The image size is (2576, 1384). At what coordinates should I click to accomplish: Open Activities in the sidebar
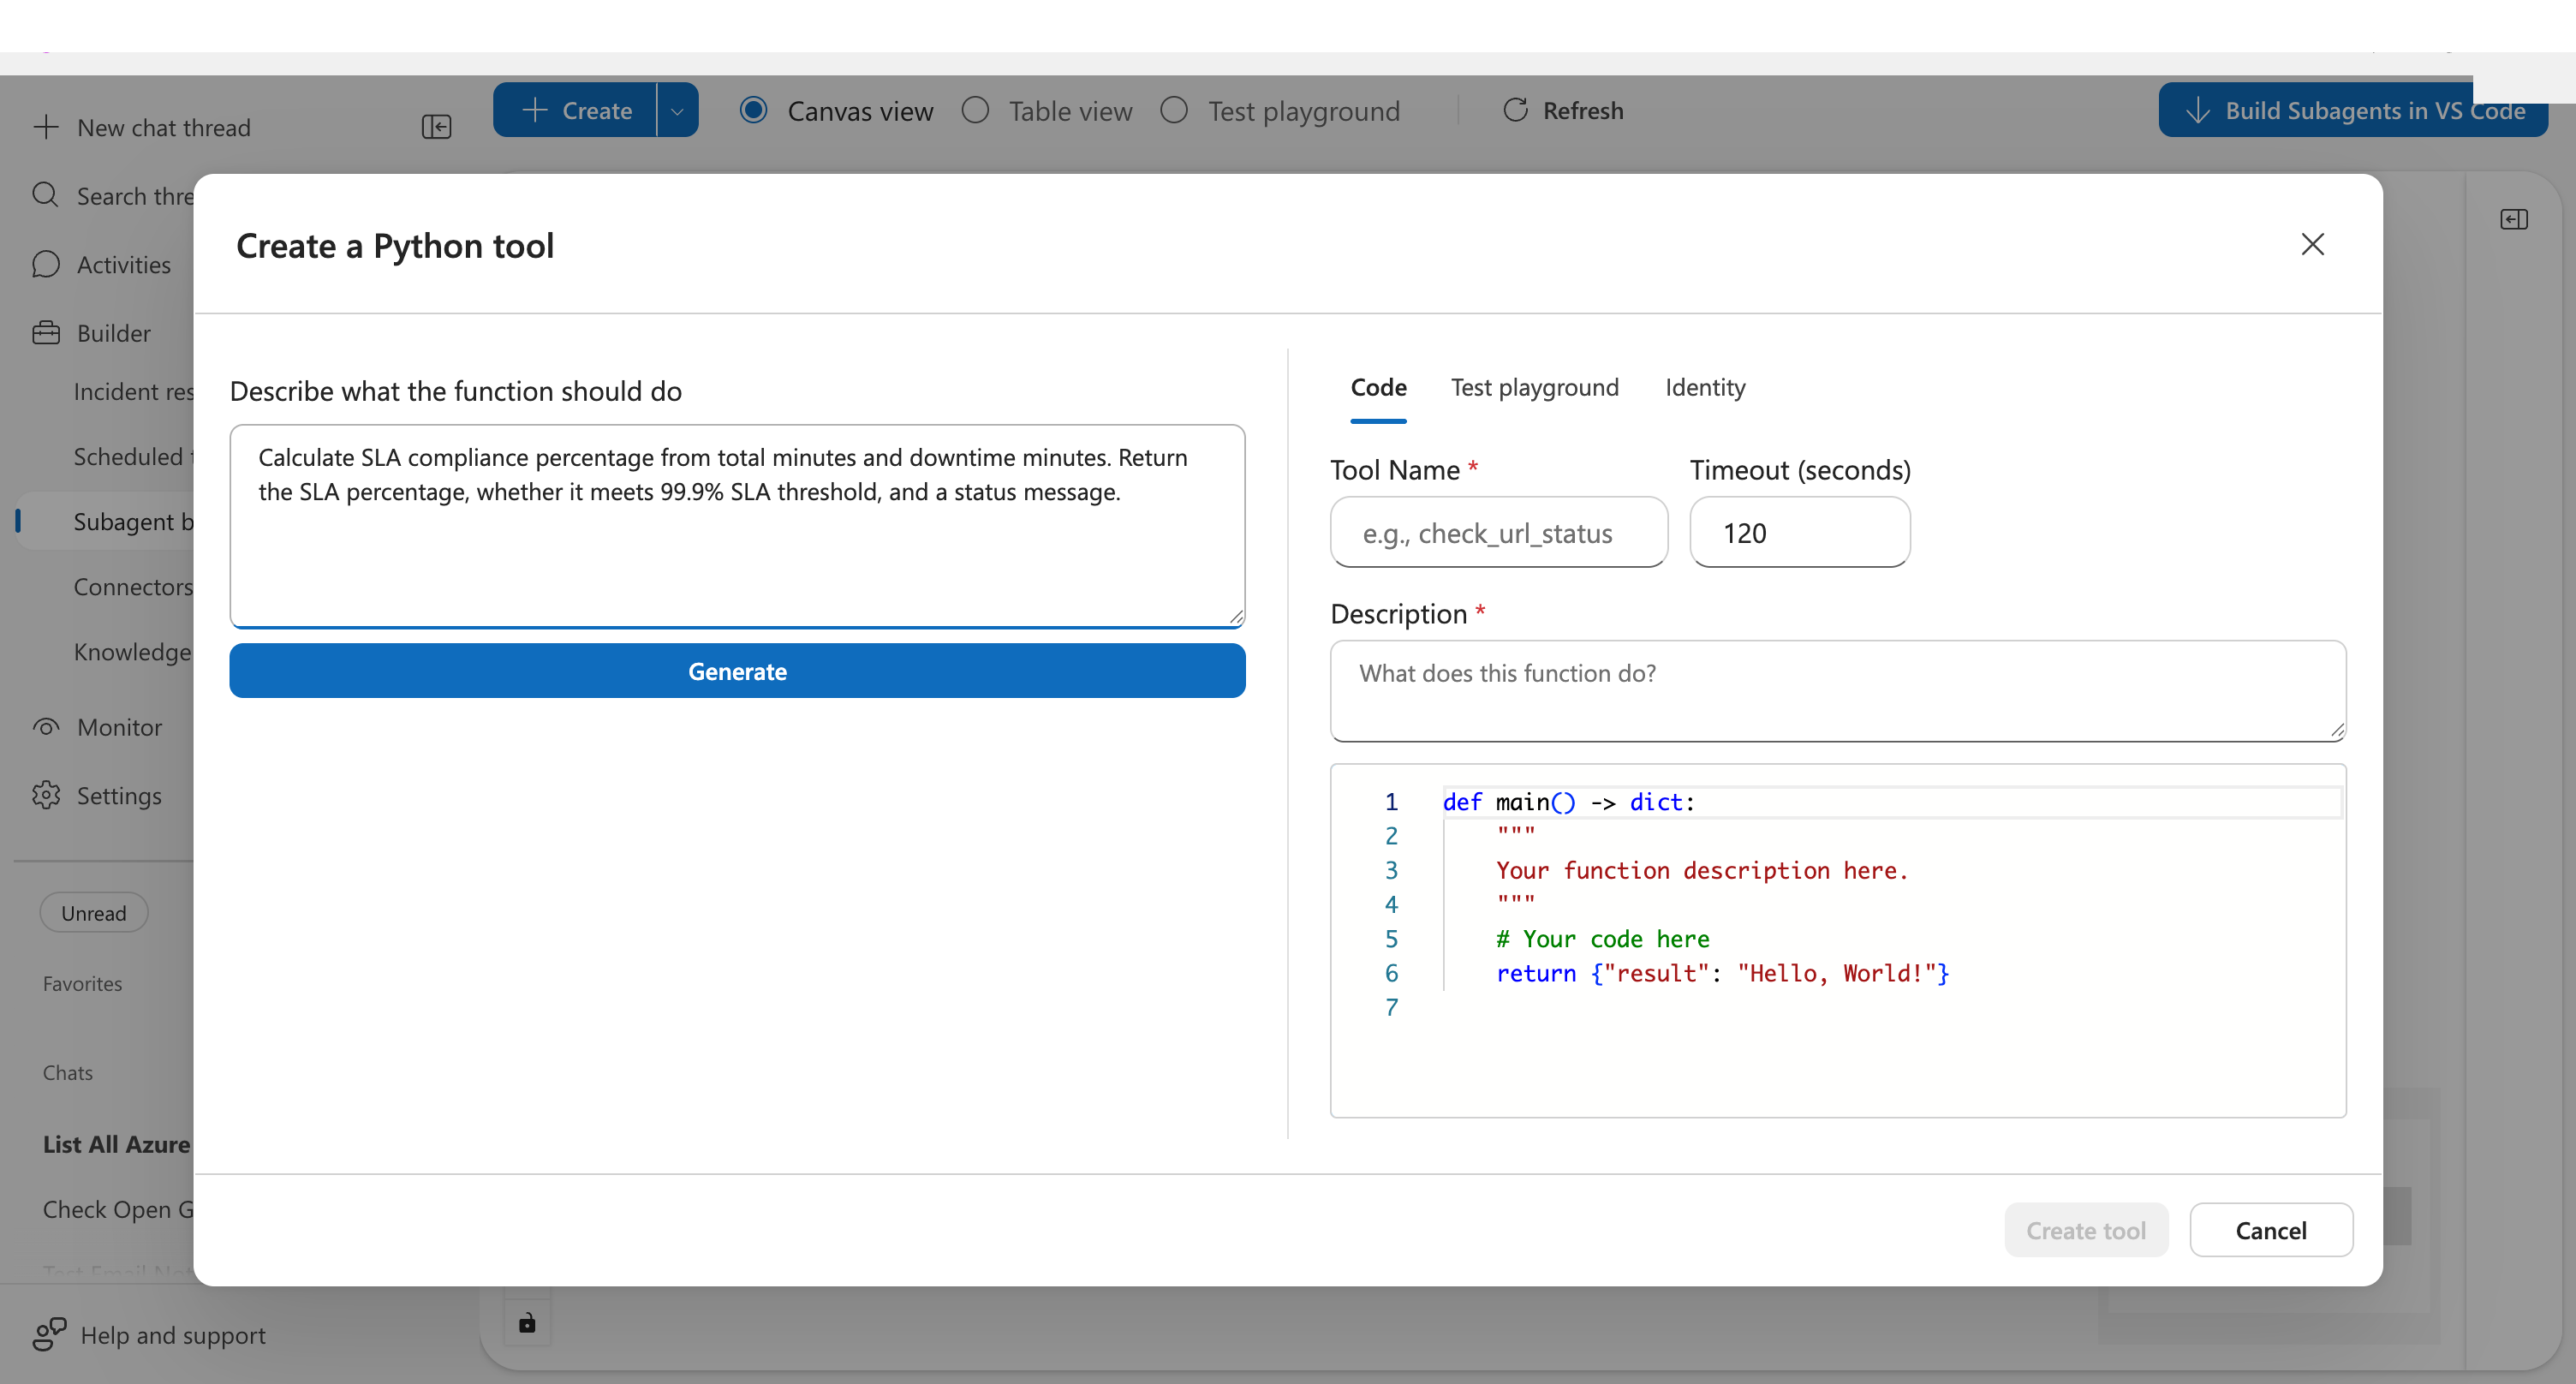point(124,264)
